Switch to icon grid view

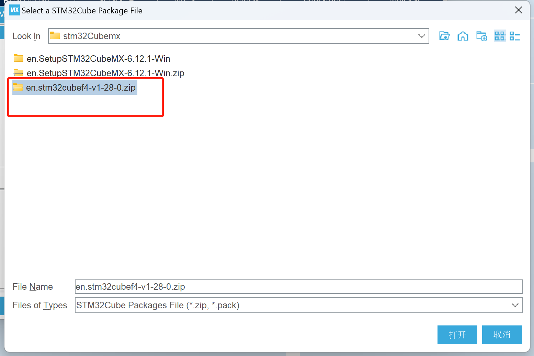(500, 36)
